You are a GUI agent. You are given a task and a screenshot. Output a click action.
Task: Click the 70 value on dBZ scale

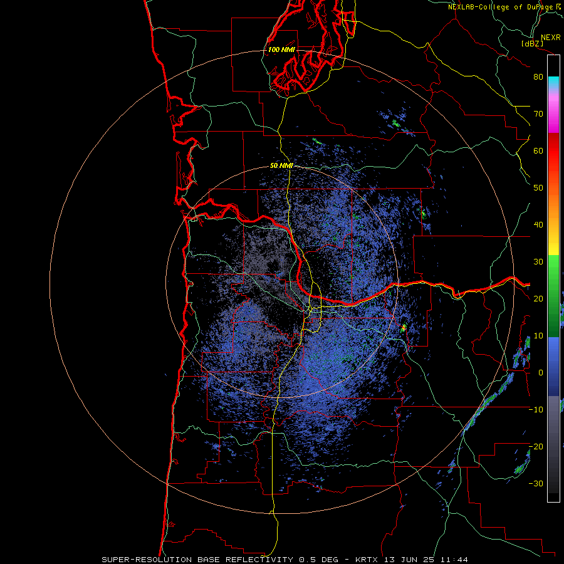(x=538, y=114)
